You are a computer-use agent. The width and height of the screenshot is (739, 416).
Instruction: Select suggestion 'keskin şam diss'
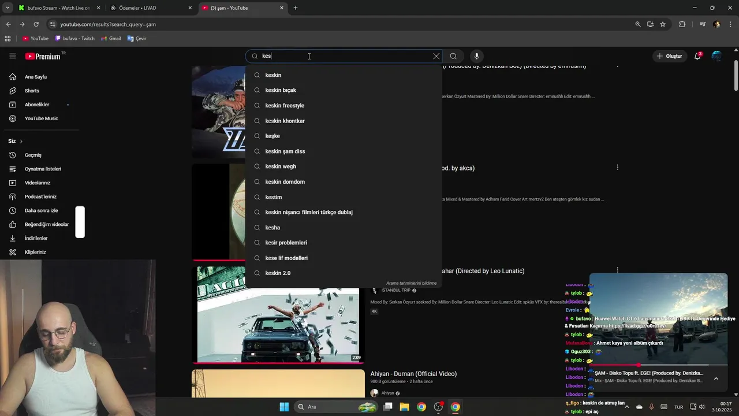[344, 151]
